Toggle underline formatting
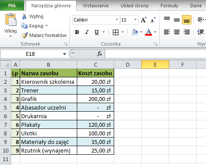This screenshot has height=165, width=206. [97, 32]
